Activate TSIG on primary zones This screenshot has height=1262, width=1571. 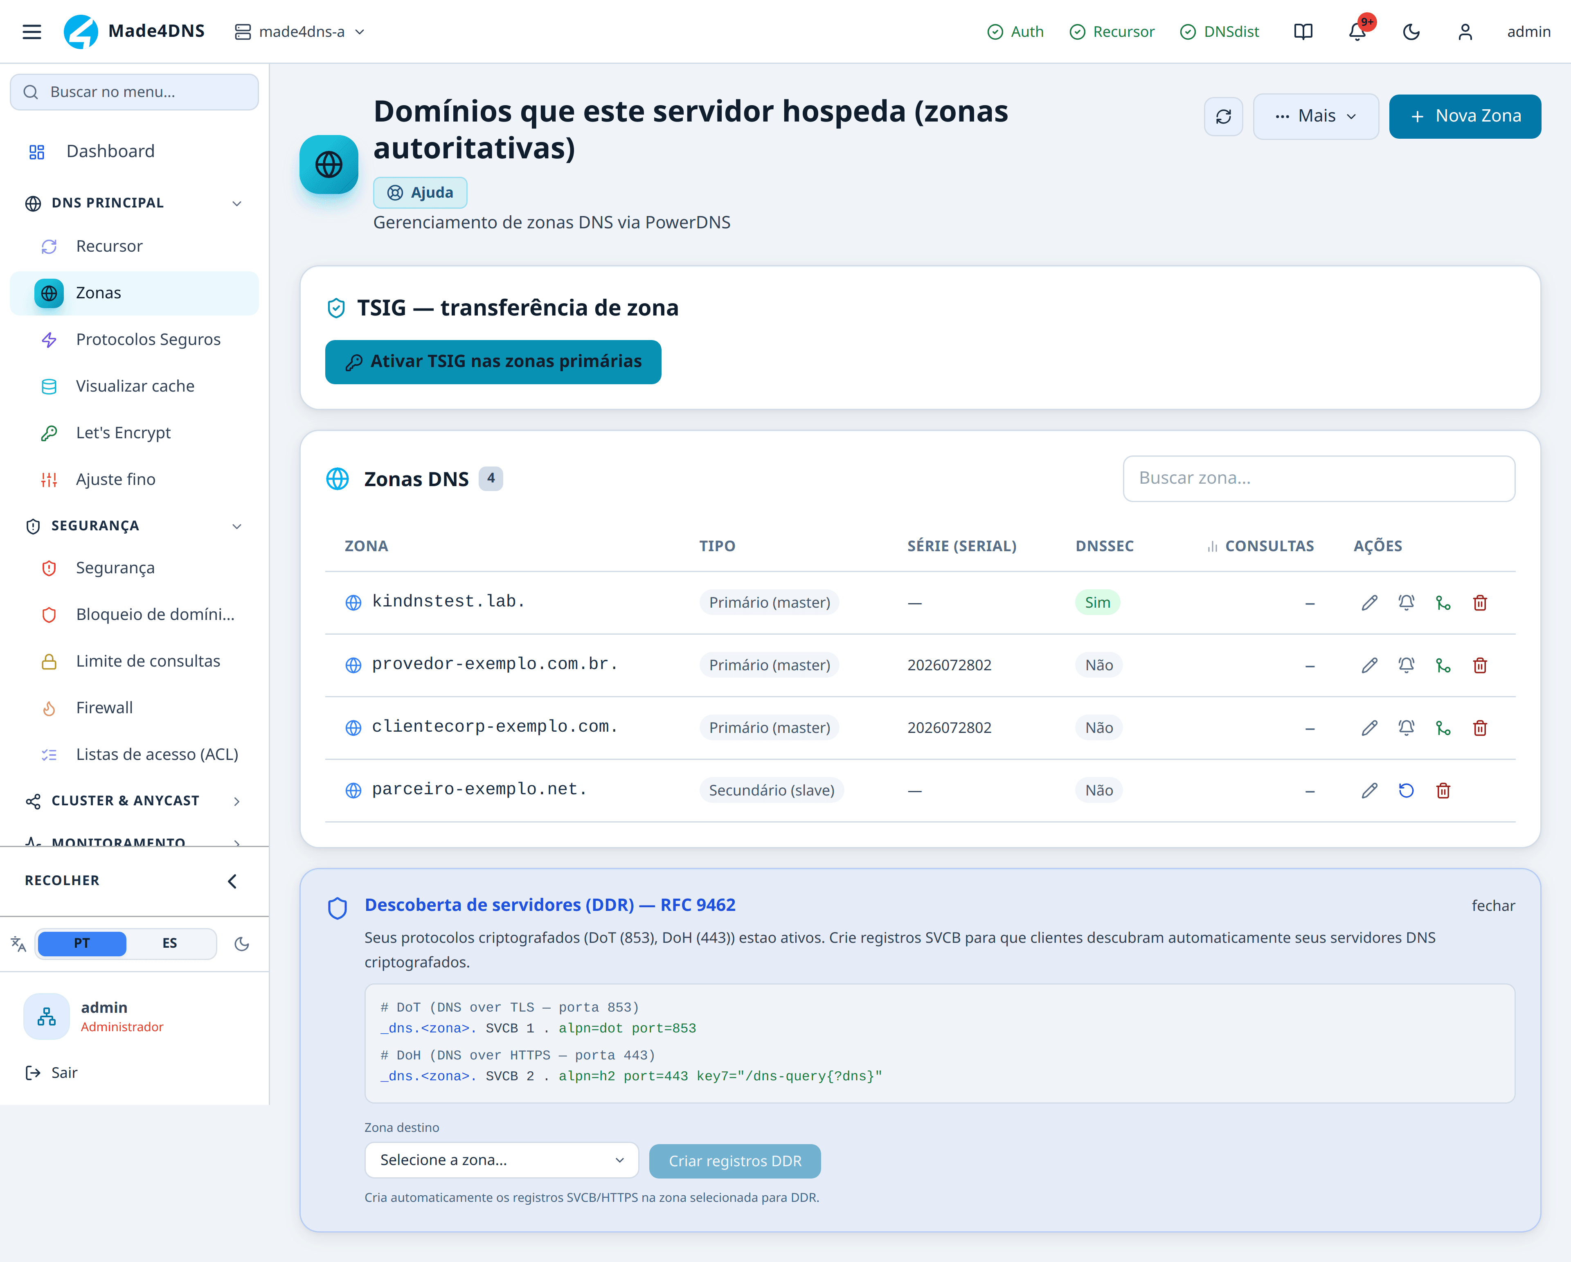pyautogui.click(x=493, y=361)
